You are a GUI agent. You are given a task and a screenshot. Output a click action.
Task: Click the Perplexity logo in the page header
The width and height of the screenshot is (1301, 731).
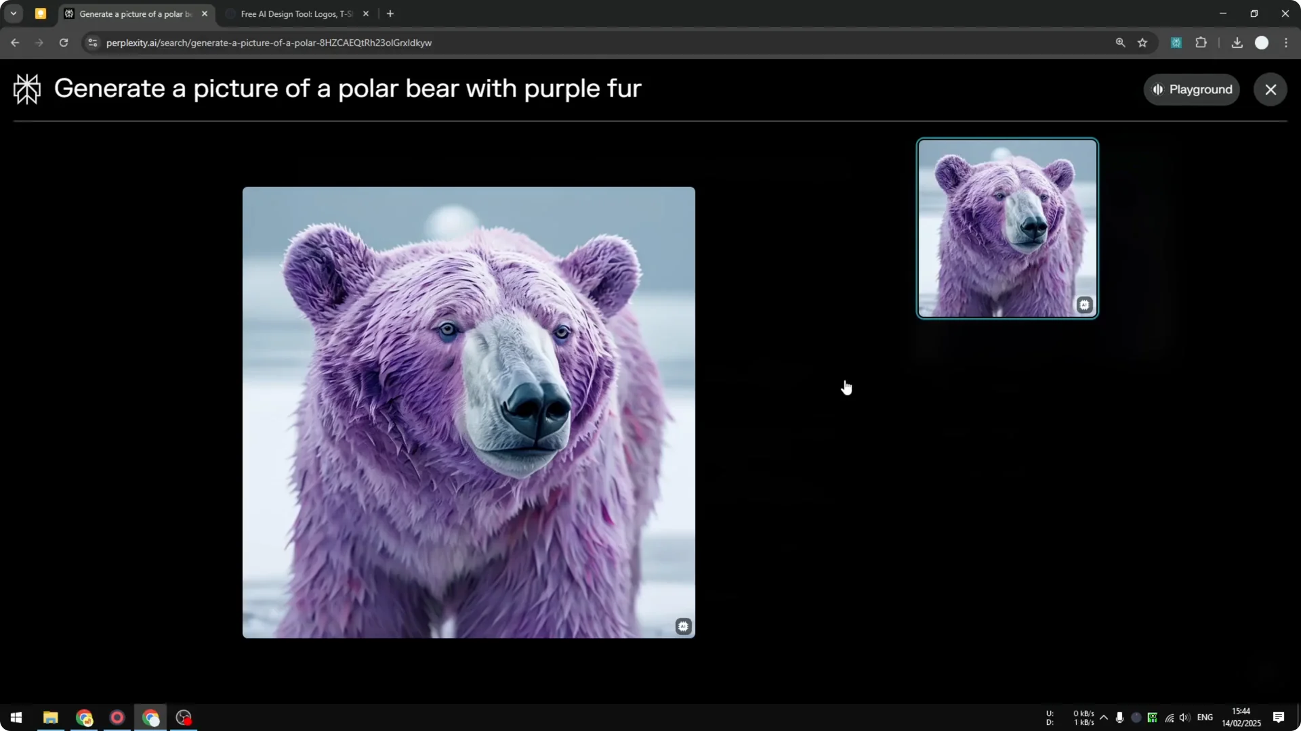pyautogui.click(x=27, y=89)
